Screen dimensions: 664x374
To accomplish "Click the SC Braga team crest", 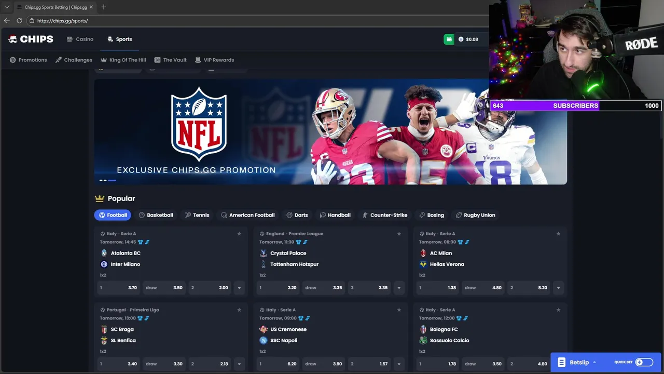I will click(104, 329).
